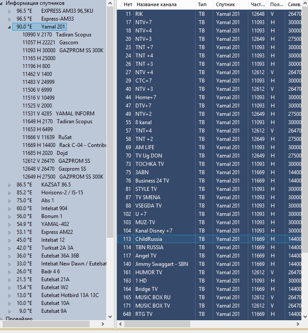Select transponder 11093 H 30000 GAZPROM SS 300K
The height and width of the screenshot is (333, 308).
63,50
